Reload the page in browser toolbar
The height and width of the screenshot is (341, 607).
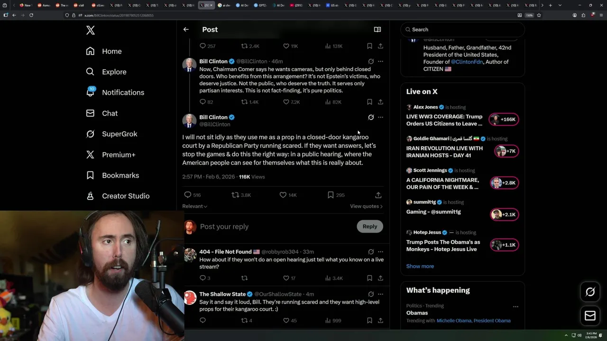tap(31, 15)
